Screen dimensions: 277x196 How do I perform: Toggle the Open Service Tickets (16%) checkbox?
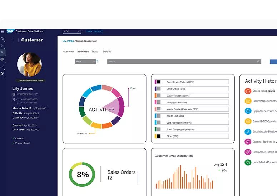159,82
